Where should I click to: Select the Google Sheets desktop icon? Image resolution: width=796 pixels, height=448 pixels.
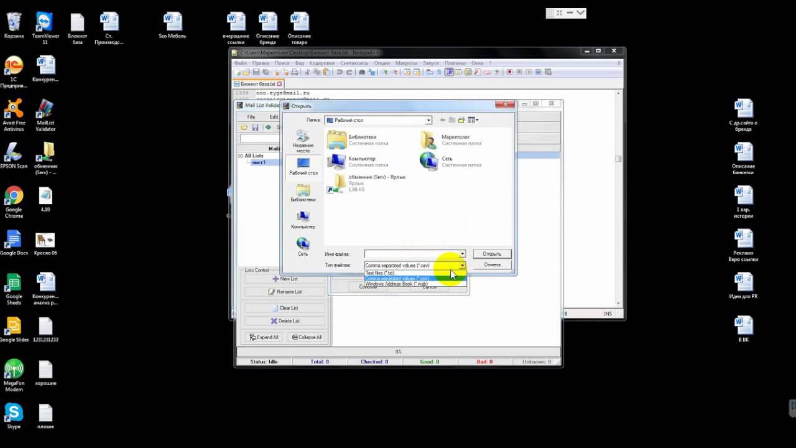coord(14,289)
